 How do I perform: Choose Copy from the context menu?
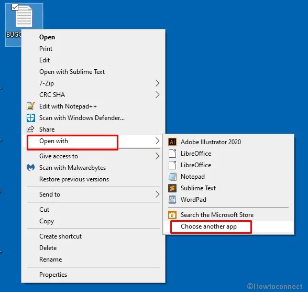[x=93, y=221]
